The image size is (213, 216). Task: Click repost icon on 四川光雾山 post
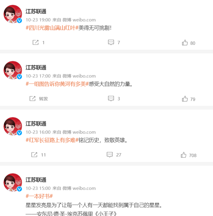pyautogui.click(x=36, y=43)
